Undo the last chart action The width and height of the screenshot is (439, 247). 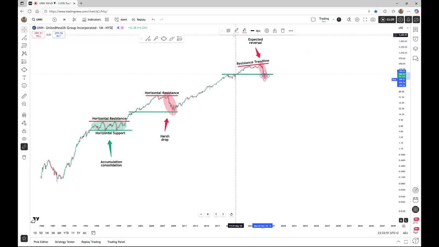coord(153,20)
